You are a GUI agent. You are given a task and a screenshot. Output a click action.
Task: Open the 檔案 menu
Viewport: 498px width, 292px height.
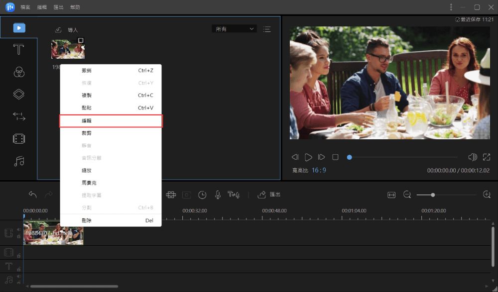[x=25, y=7]
